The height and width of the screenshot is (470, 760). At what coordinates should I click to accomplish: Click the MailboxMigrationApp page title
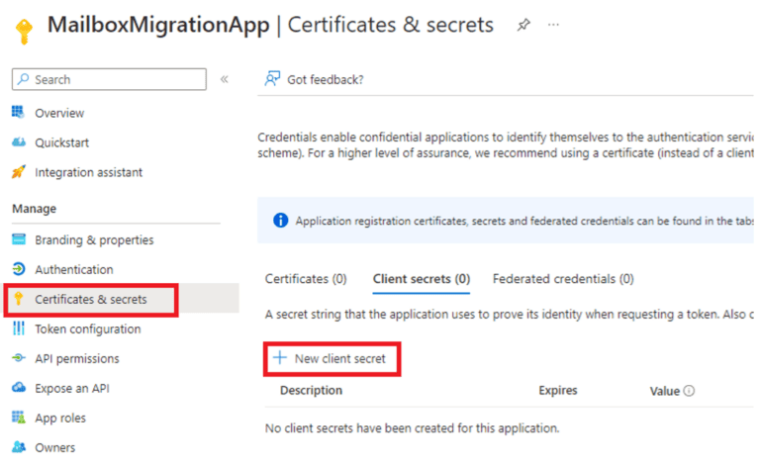(158, 25)
